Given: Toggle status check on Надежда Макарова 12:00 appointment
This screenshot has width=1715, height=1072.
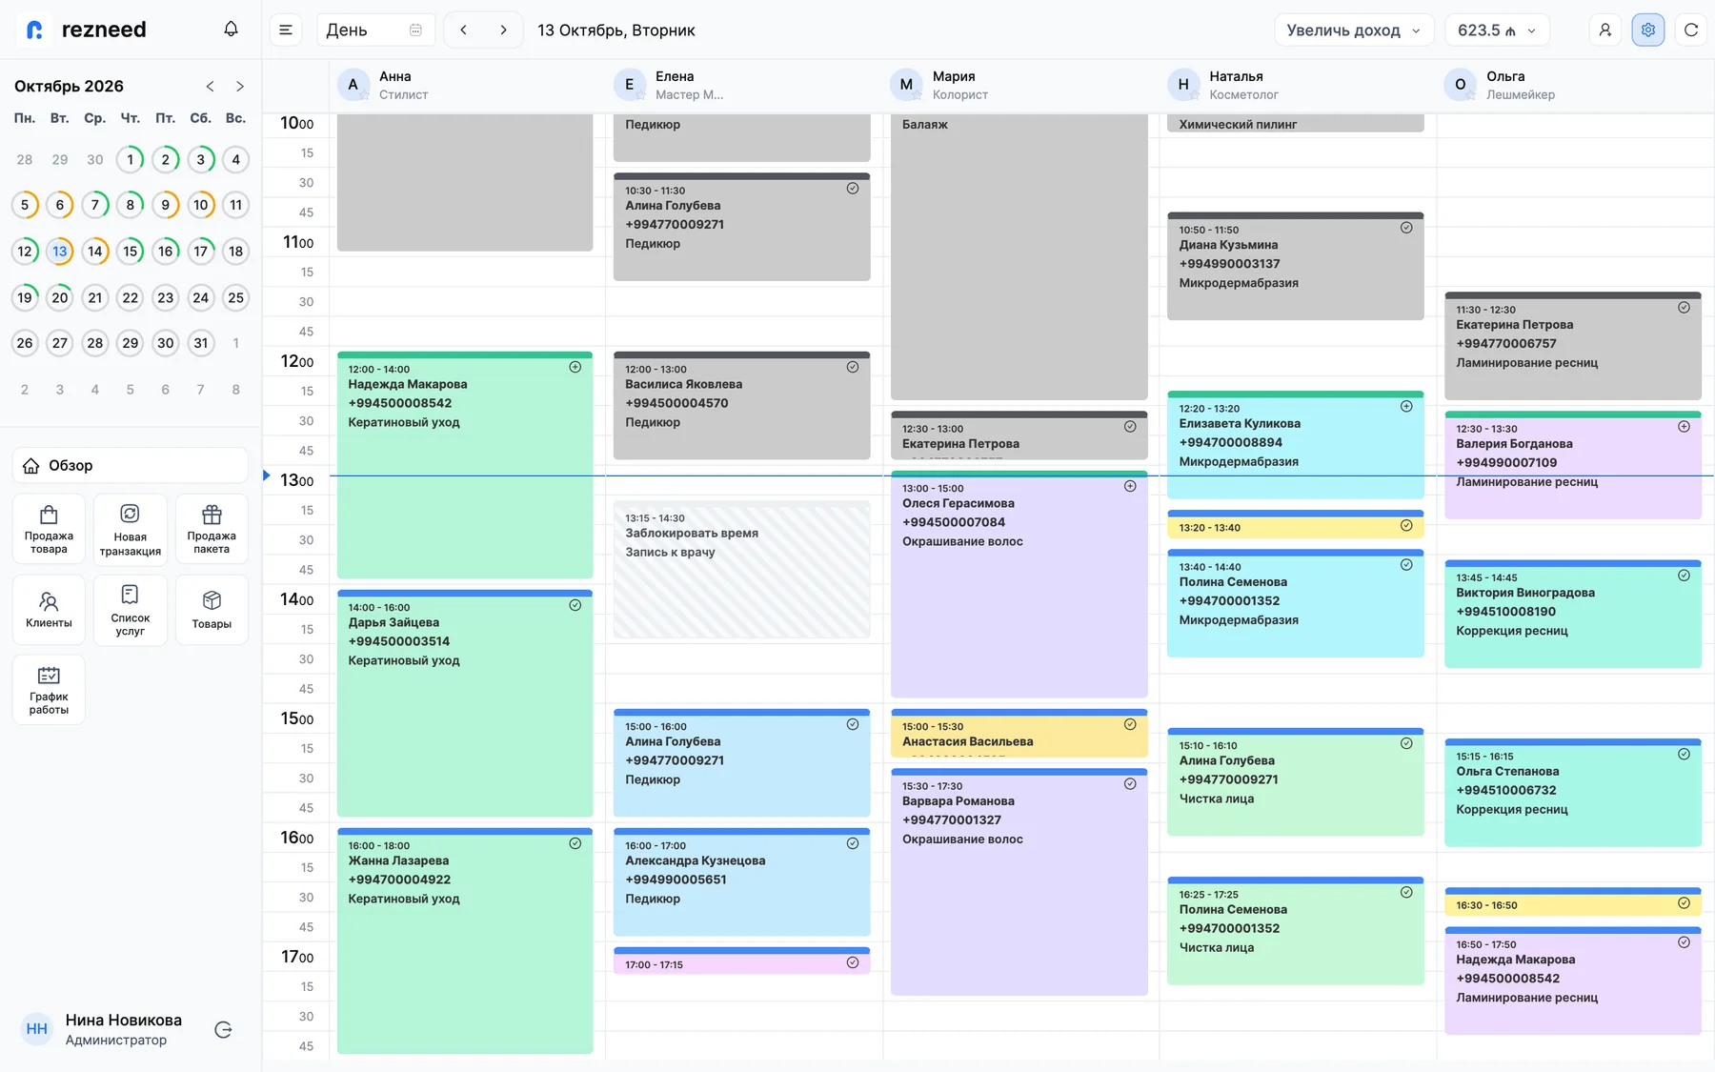Looking at the screenshot, I should pos(575,368).
